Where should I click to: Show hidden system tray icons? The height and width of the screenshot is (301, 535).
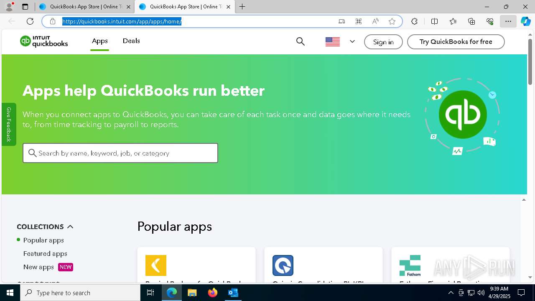coord(451,293)
